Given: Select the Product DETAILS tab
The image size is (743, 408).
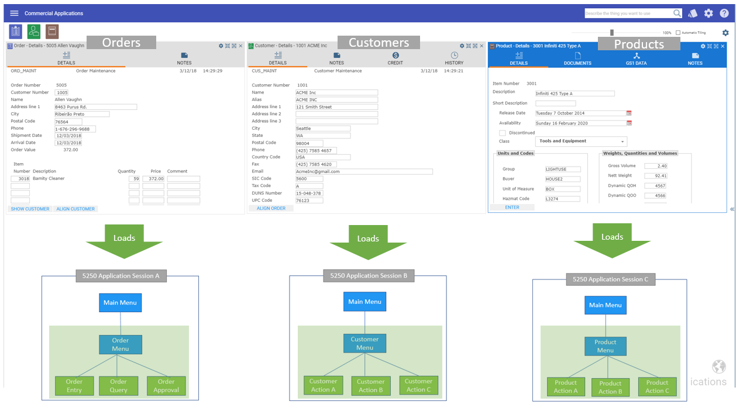Looking at the screenshot, I should [518, 58].
